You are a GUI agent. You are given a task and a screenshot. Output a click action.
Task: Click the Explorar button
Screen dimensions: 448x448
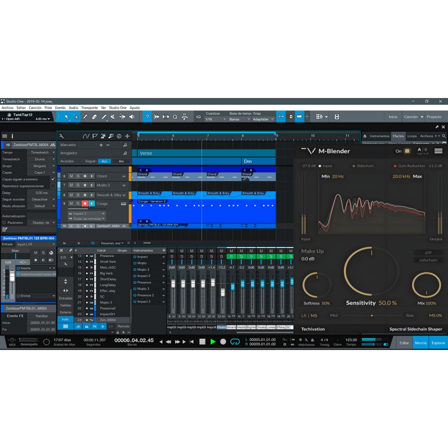coord(438,343)
